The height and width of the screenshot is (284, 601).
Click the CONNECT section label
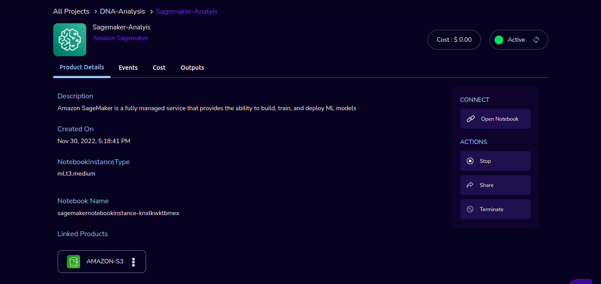coord(475,100)
